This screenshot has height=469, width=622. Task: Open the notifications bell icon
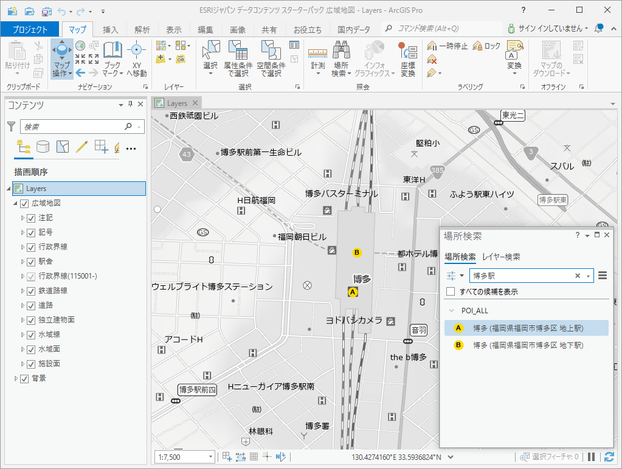click(599, 28)
